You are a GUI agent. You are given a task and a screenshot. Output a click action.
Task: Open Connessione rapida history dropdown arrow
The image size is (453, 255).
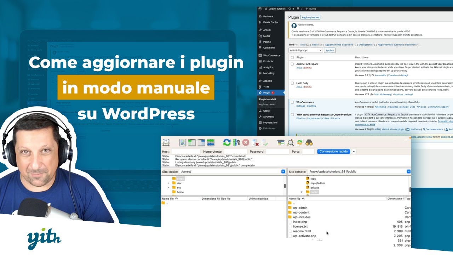354,152
